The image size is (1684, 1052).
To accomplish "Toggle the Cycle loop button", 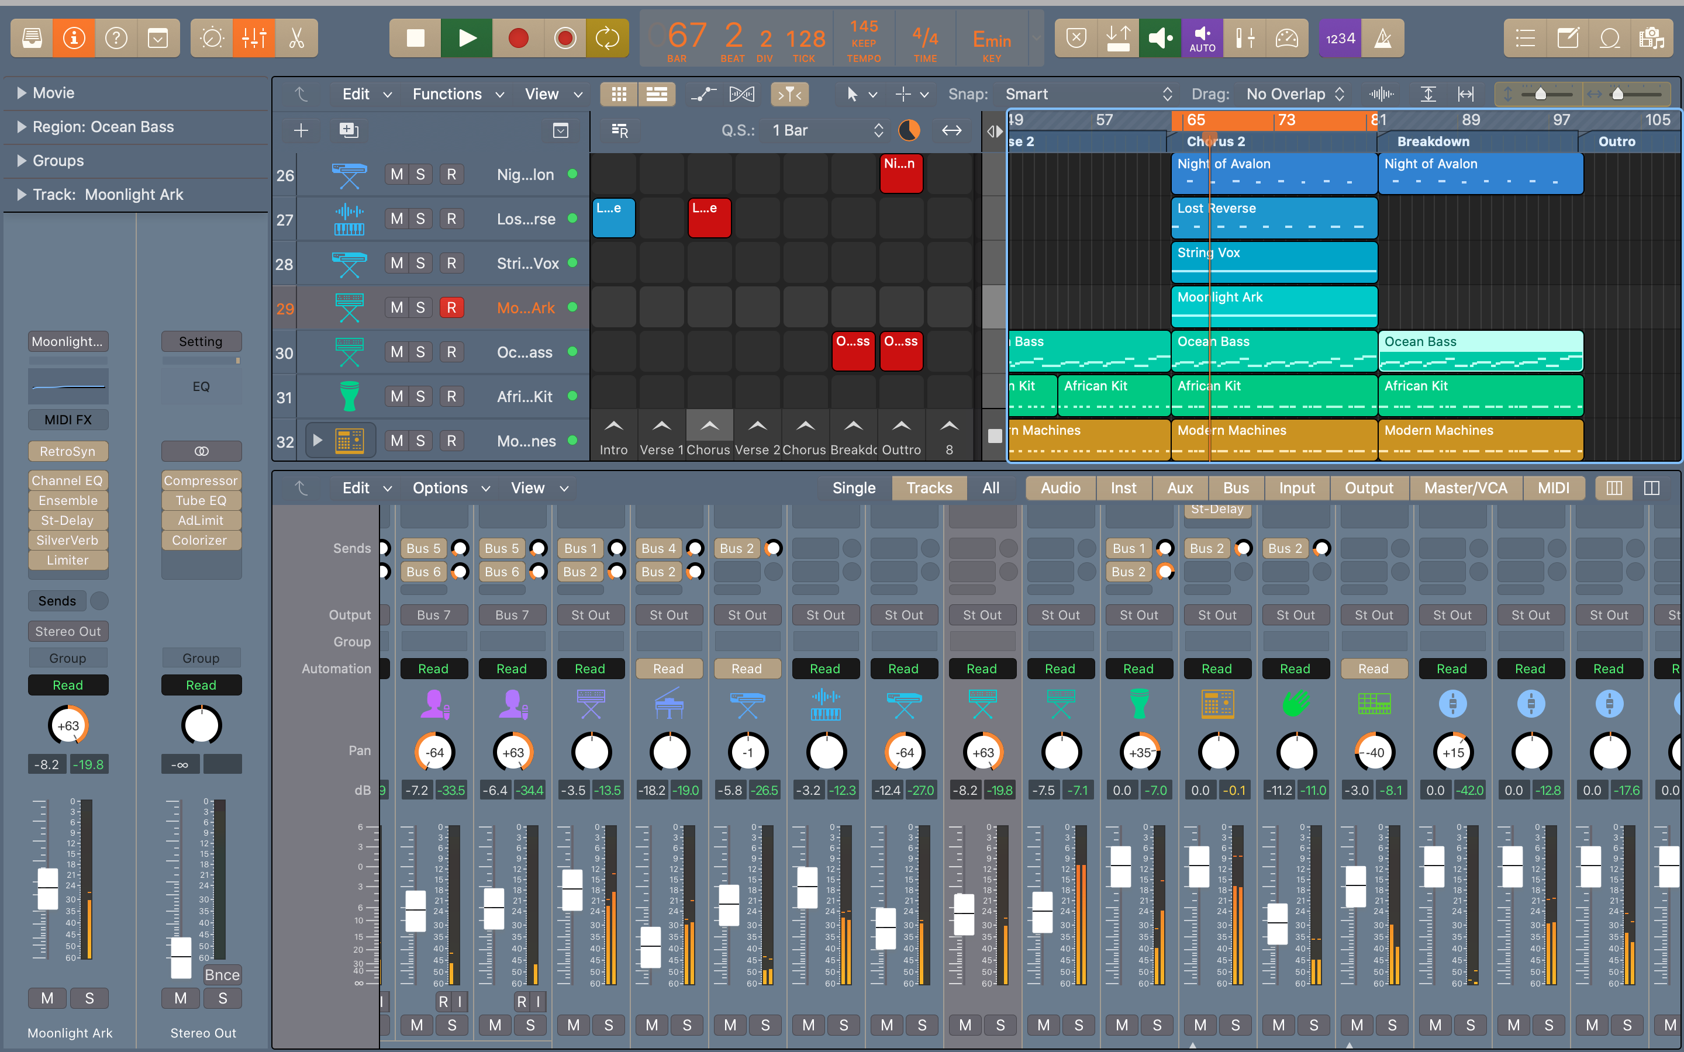I will pos(607,38).
